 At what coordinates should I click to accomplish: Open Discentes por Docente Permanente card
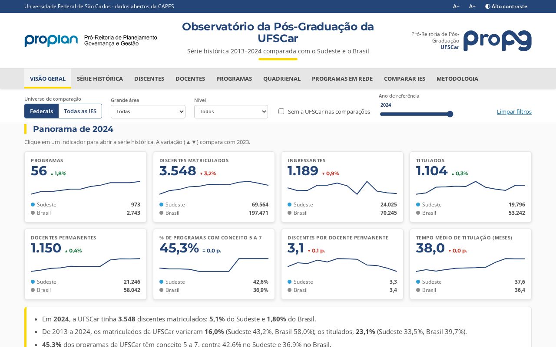(342, 264)
